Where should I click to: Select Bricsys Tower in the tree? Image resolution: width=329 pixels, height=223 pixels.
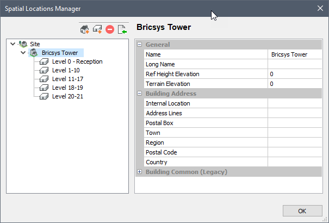60,53
